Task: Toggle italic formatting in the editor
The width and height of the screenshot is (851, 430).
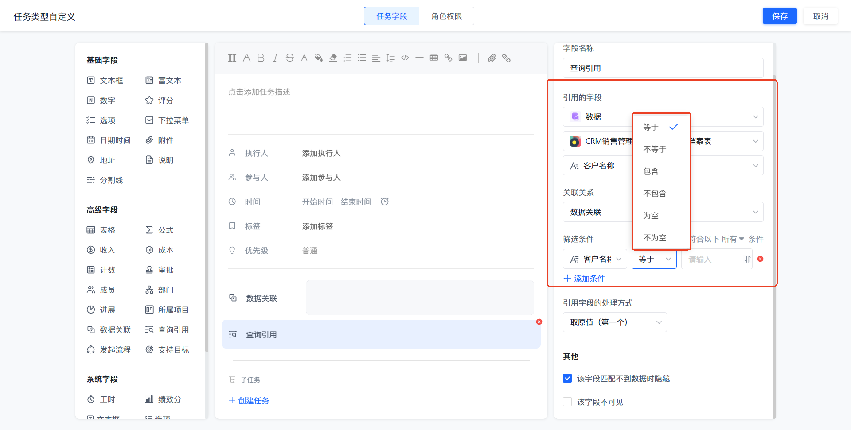Action: pos(275,58)
